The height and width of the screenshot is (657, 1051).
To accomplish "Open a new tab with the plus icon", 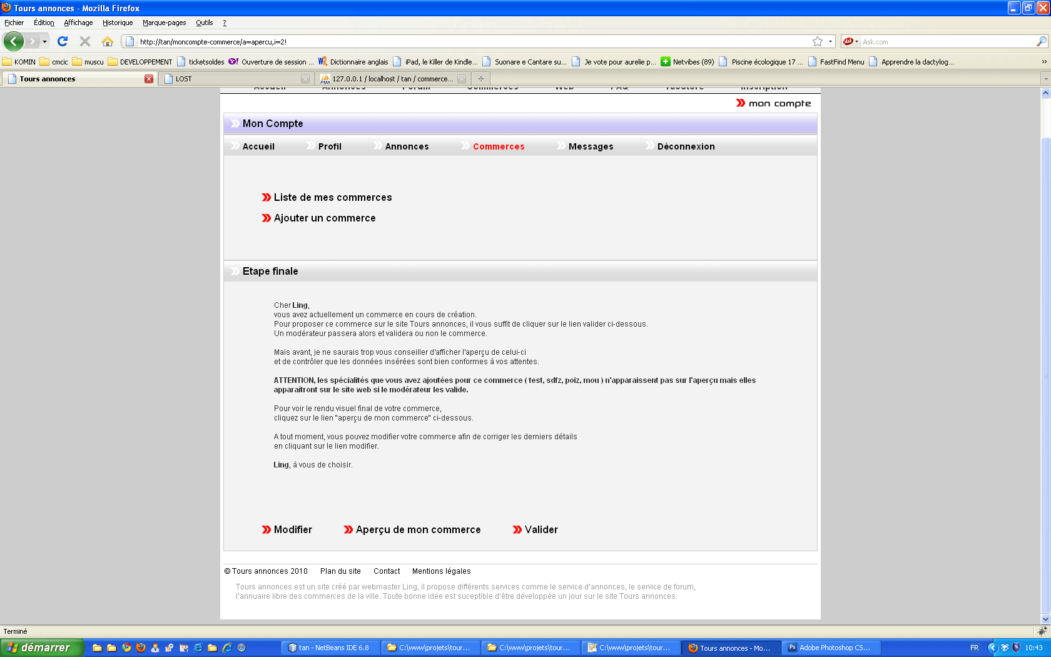I will click(480, 79).
